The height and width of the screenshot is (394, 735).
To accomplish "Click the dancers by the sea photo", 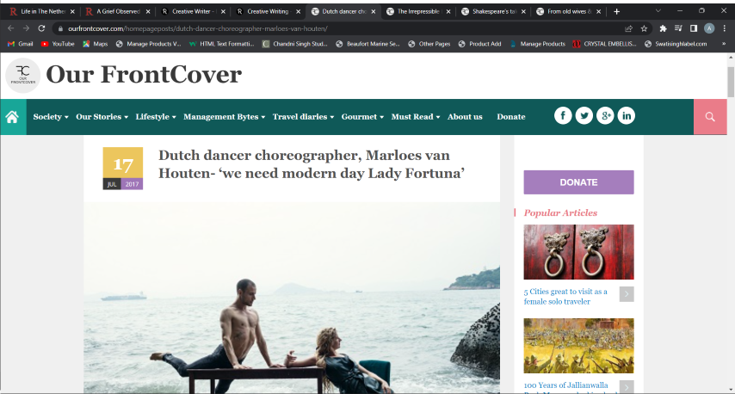I will [x=292, y=298].
